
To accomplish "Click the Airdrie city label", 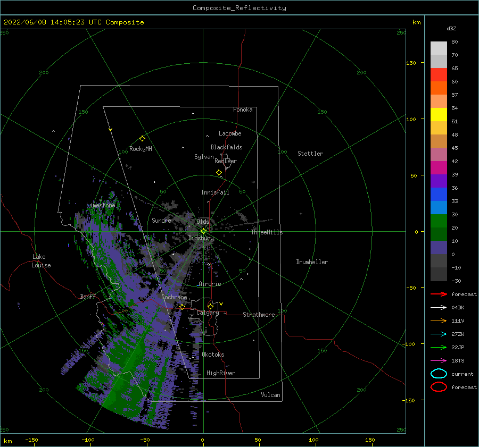I will pyautogui.click(x=210, y=284).
